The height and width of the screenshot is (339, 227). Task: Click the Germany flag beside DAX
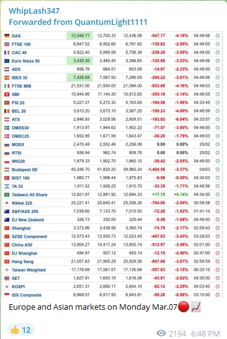[7, 35]
